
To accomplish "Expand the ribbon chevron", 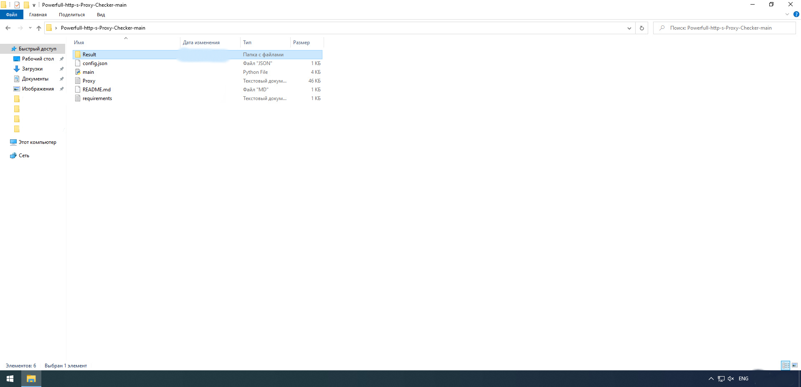I will click(x=787, y=14).
